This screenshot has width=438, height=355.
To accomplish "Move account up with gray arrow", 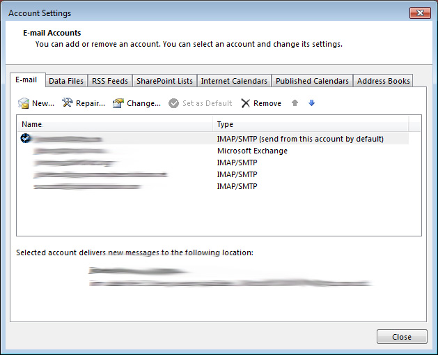I will tap(295, 103).
